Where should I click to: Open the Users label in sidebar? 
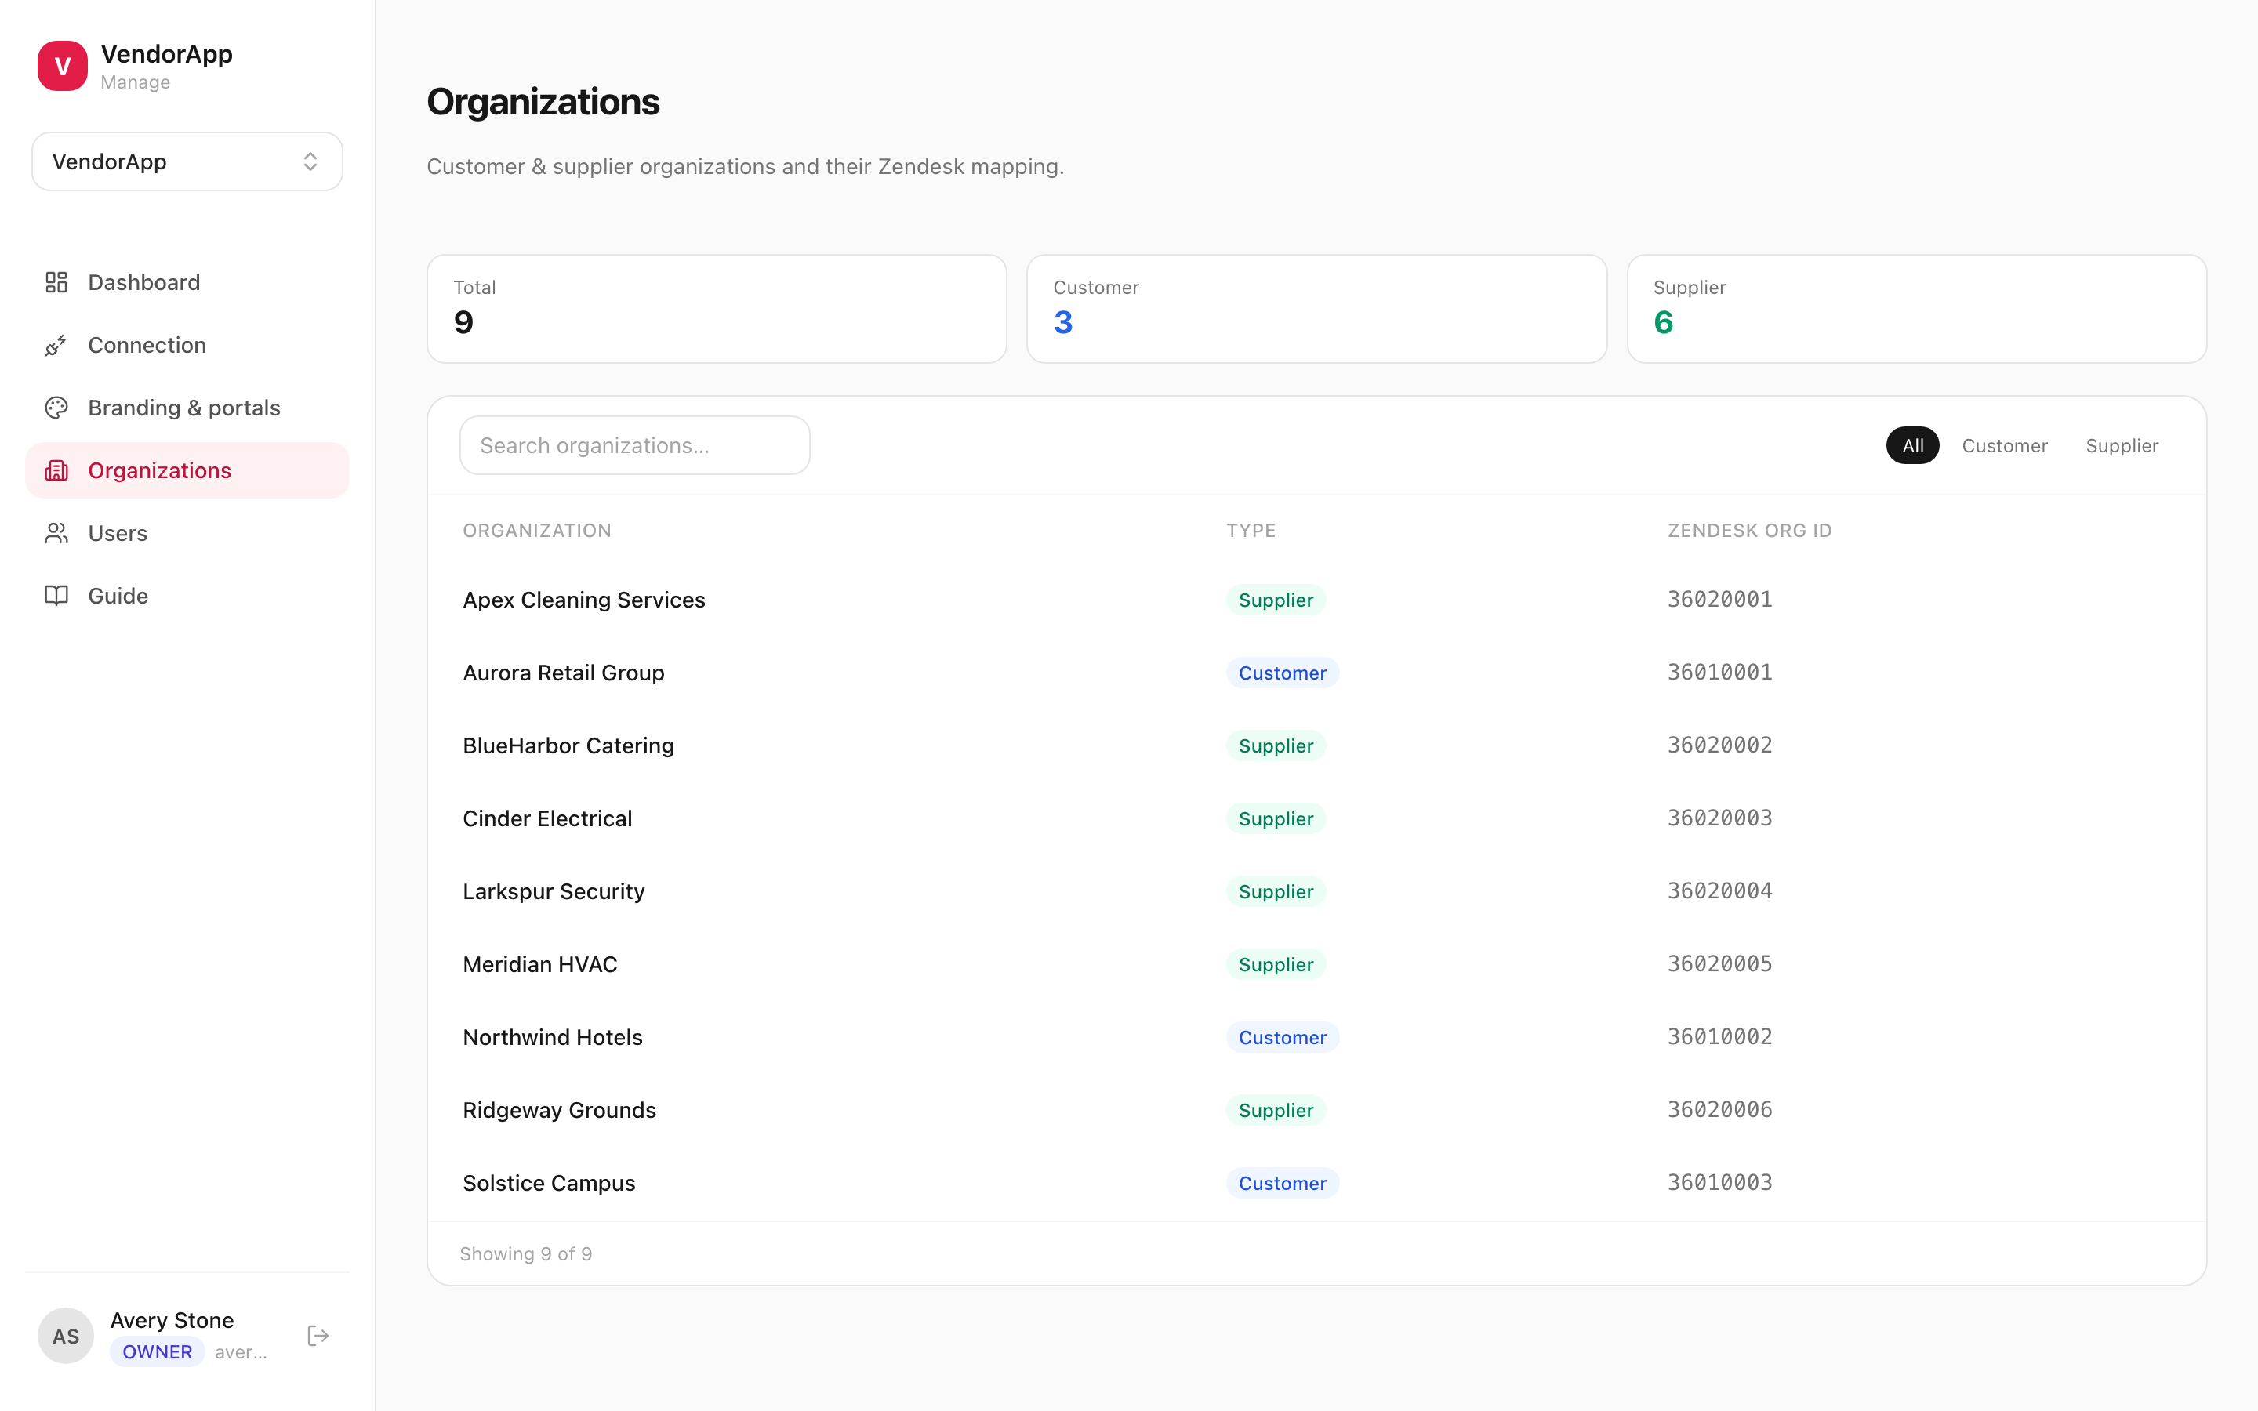tap(118, 533)
